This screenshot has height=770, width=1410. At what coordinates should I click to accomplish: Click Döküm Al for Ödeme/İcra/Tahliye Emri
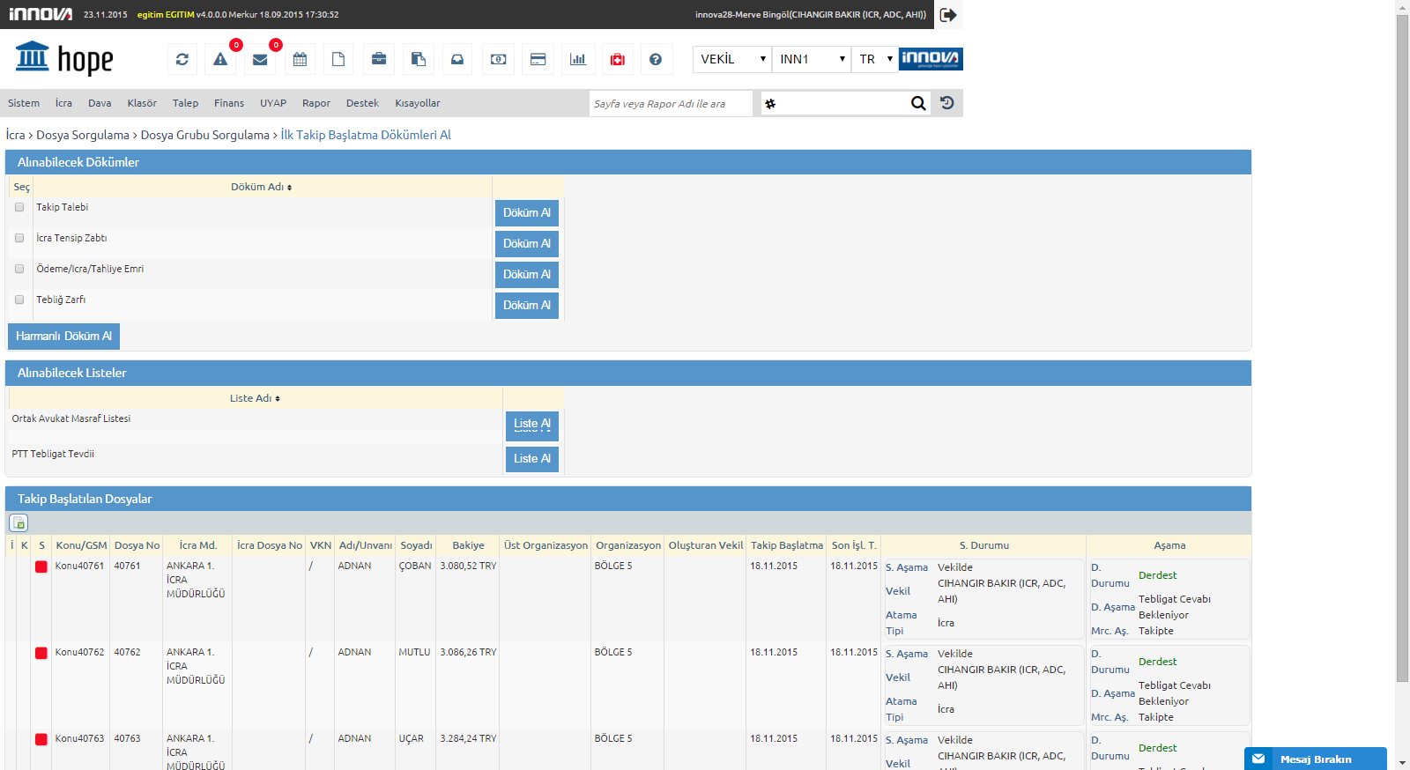pyautogui.click(x=527, y=275)
